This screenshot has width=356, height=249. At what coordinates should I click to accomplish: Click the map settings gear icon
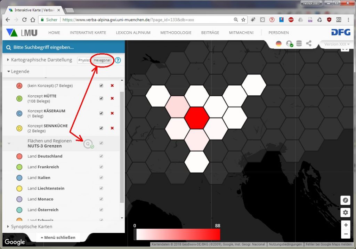pos(345,212)
